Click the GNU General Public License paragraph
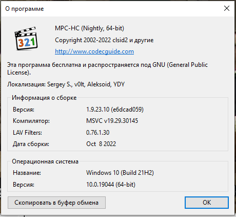This screenshot has width=236, height=217. (x=107, y=68)
